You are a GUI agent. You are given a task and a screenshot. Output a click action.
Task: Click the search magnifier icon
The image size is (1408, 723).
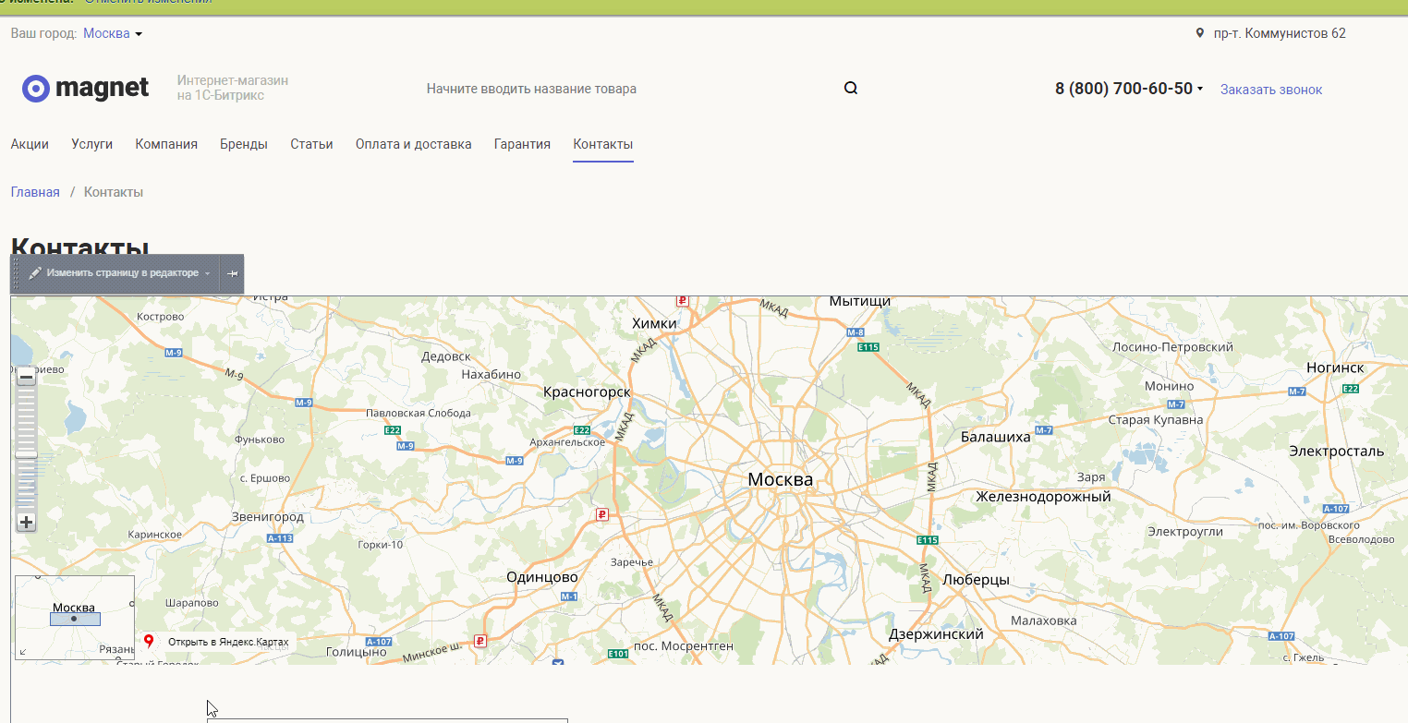pyautogui.click(x=851, y=89)
